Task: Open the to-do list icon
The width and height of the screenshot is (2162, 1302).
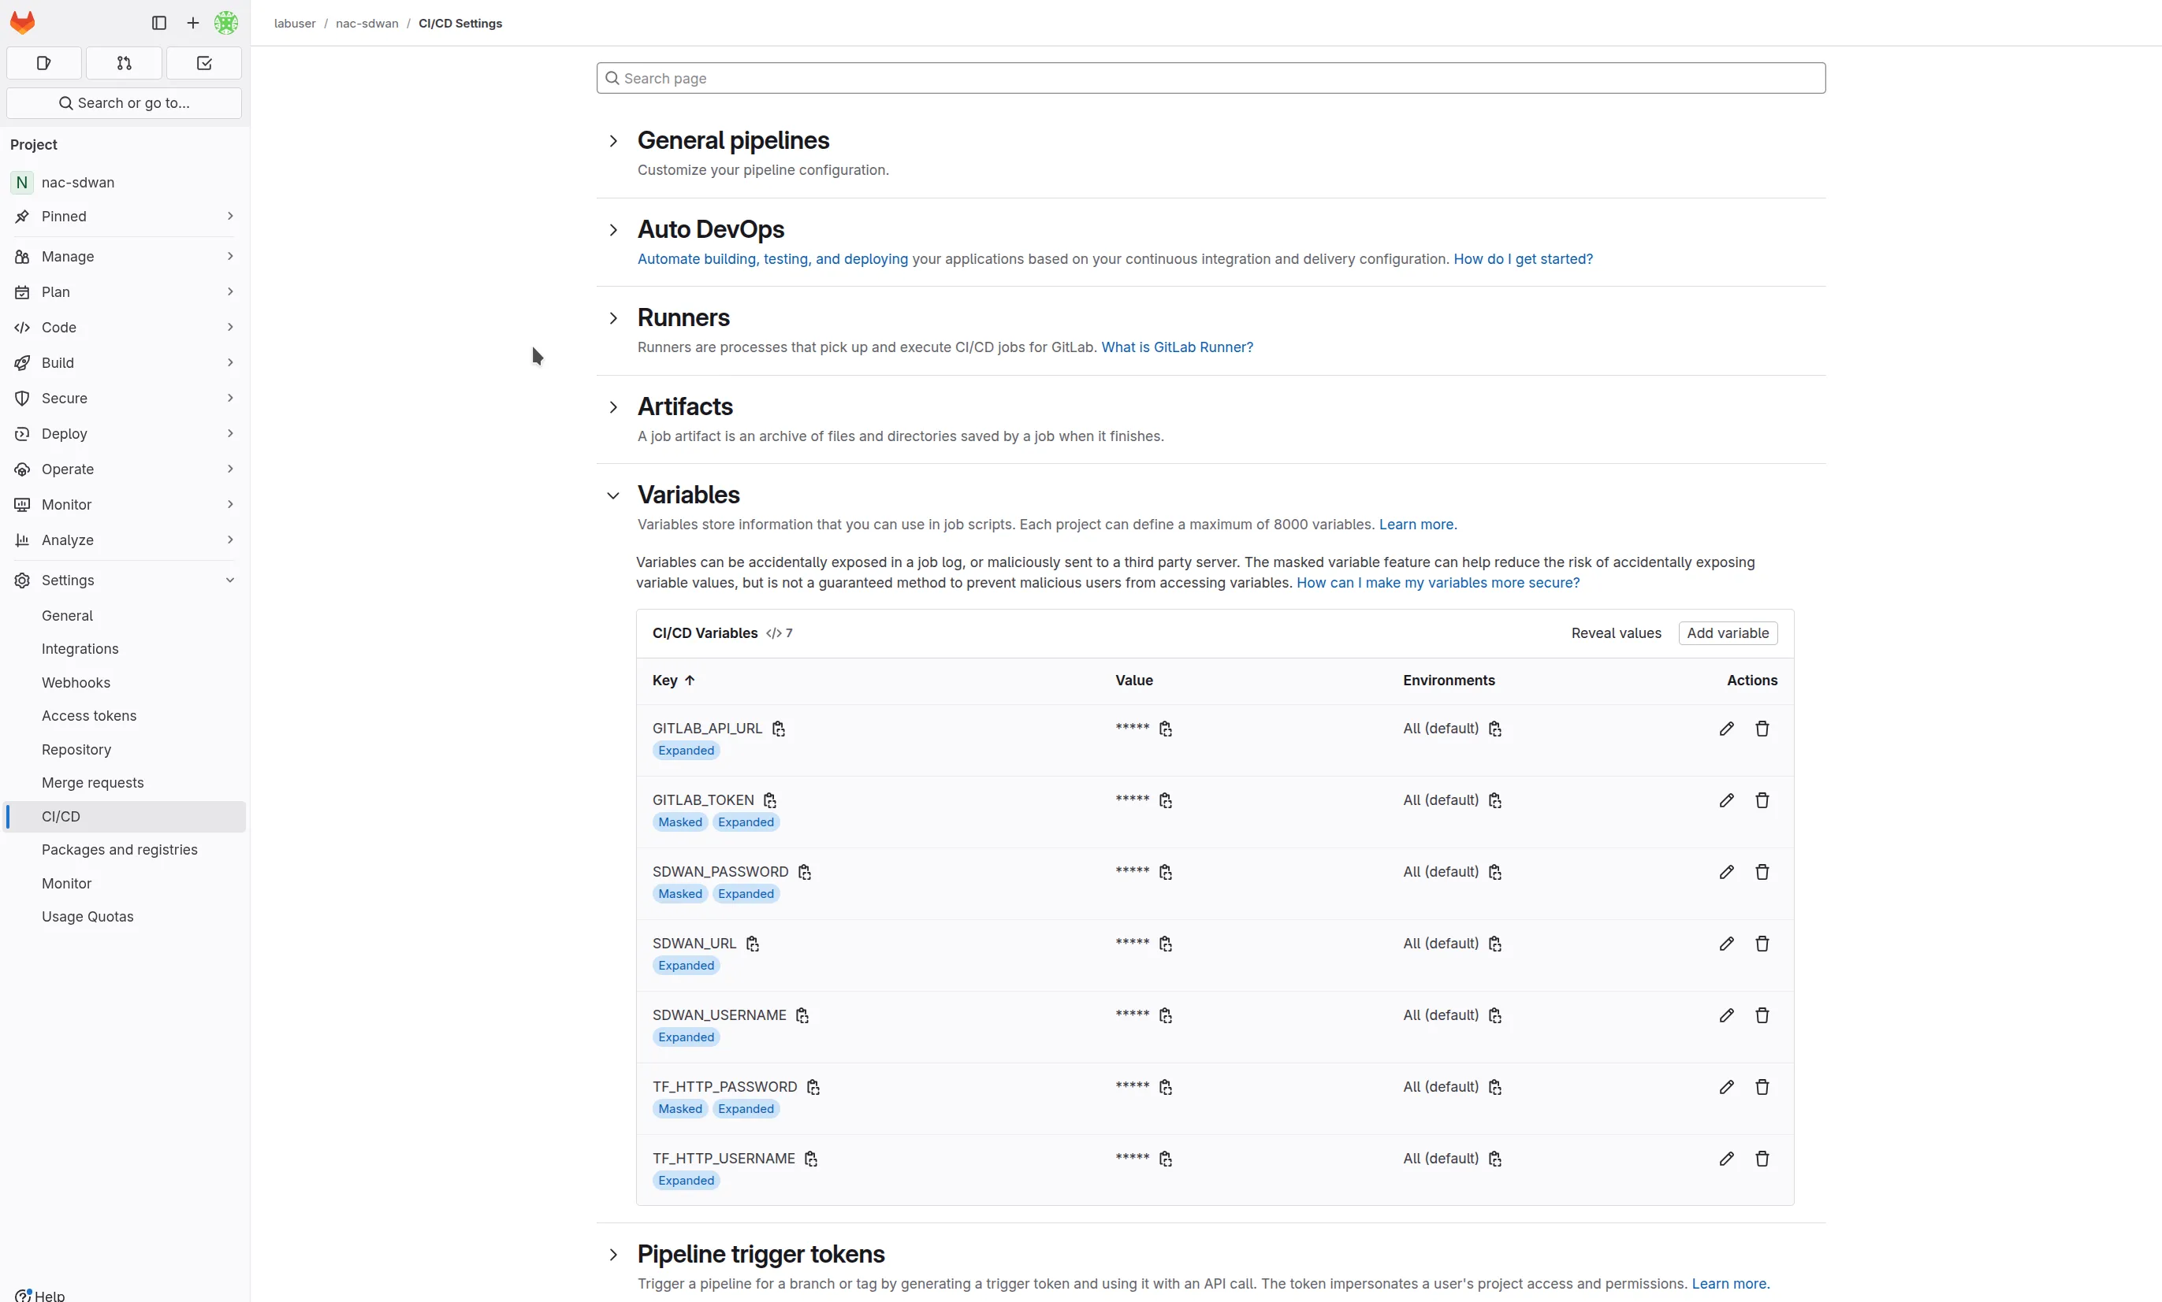Action: click(203, 62)
